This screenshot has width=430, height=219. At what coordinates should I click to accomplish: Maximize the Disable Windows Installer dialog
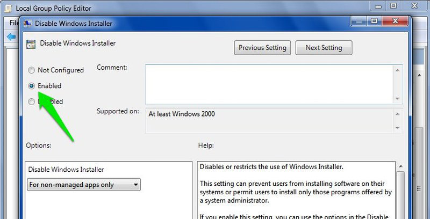[374, 21]
